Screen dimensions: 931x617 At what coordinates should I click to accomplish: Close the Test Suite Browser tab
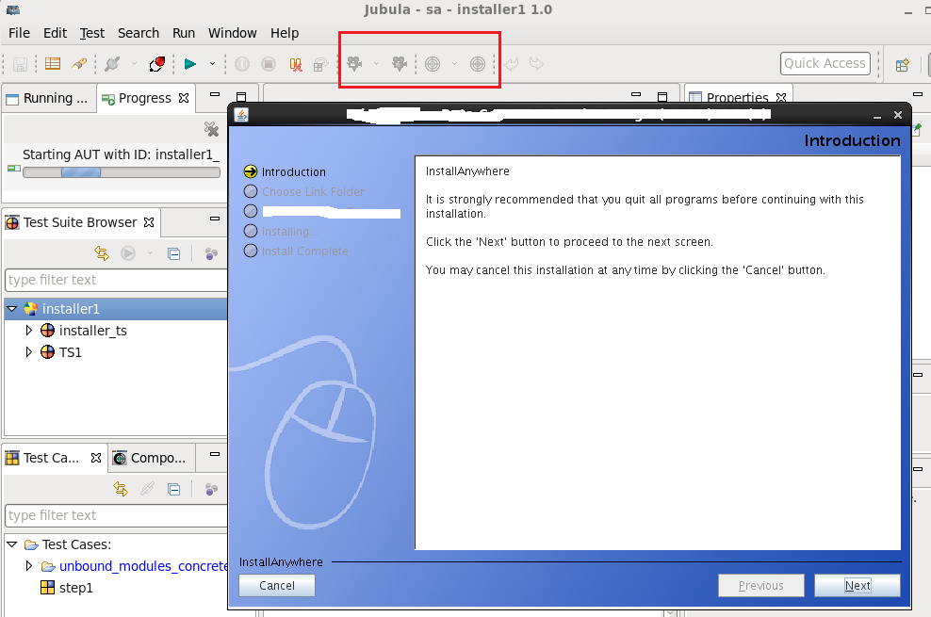pos(149,222)
